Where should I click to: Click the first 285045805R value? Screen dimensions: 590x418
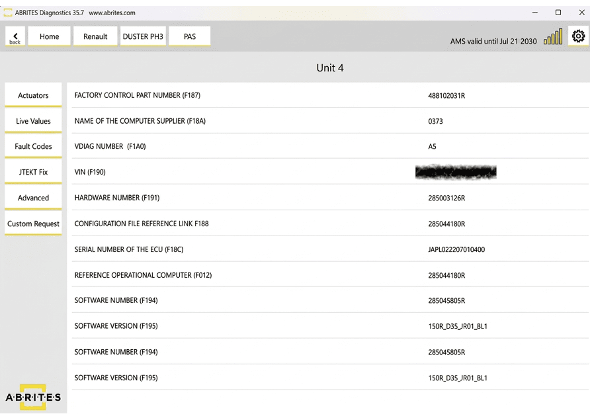tap(446, 301)
